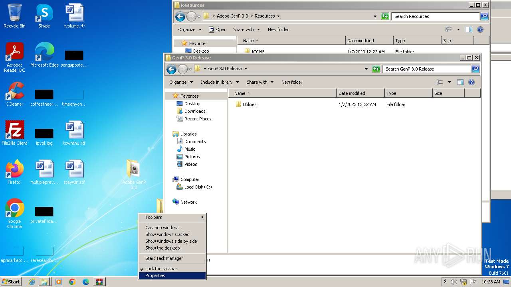
Task: Open CCleaner desktop shortcut
Action: (14, 94)
